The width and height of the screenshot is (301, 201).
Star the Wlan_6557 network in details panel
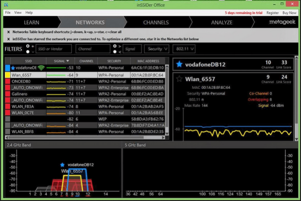pos(179,79)
